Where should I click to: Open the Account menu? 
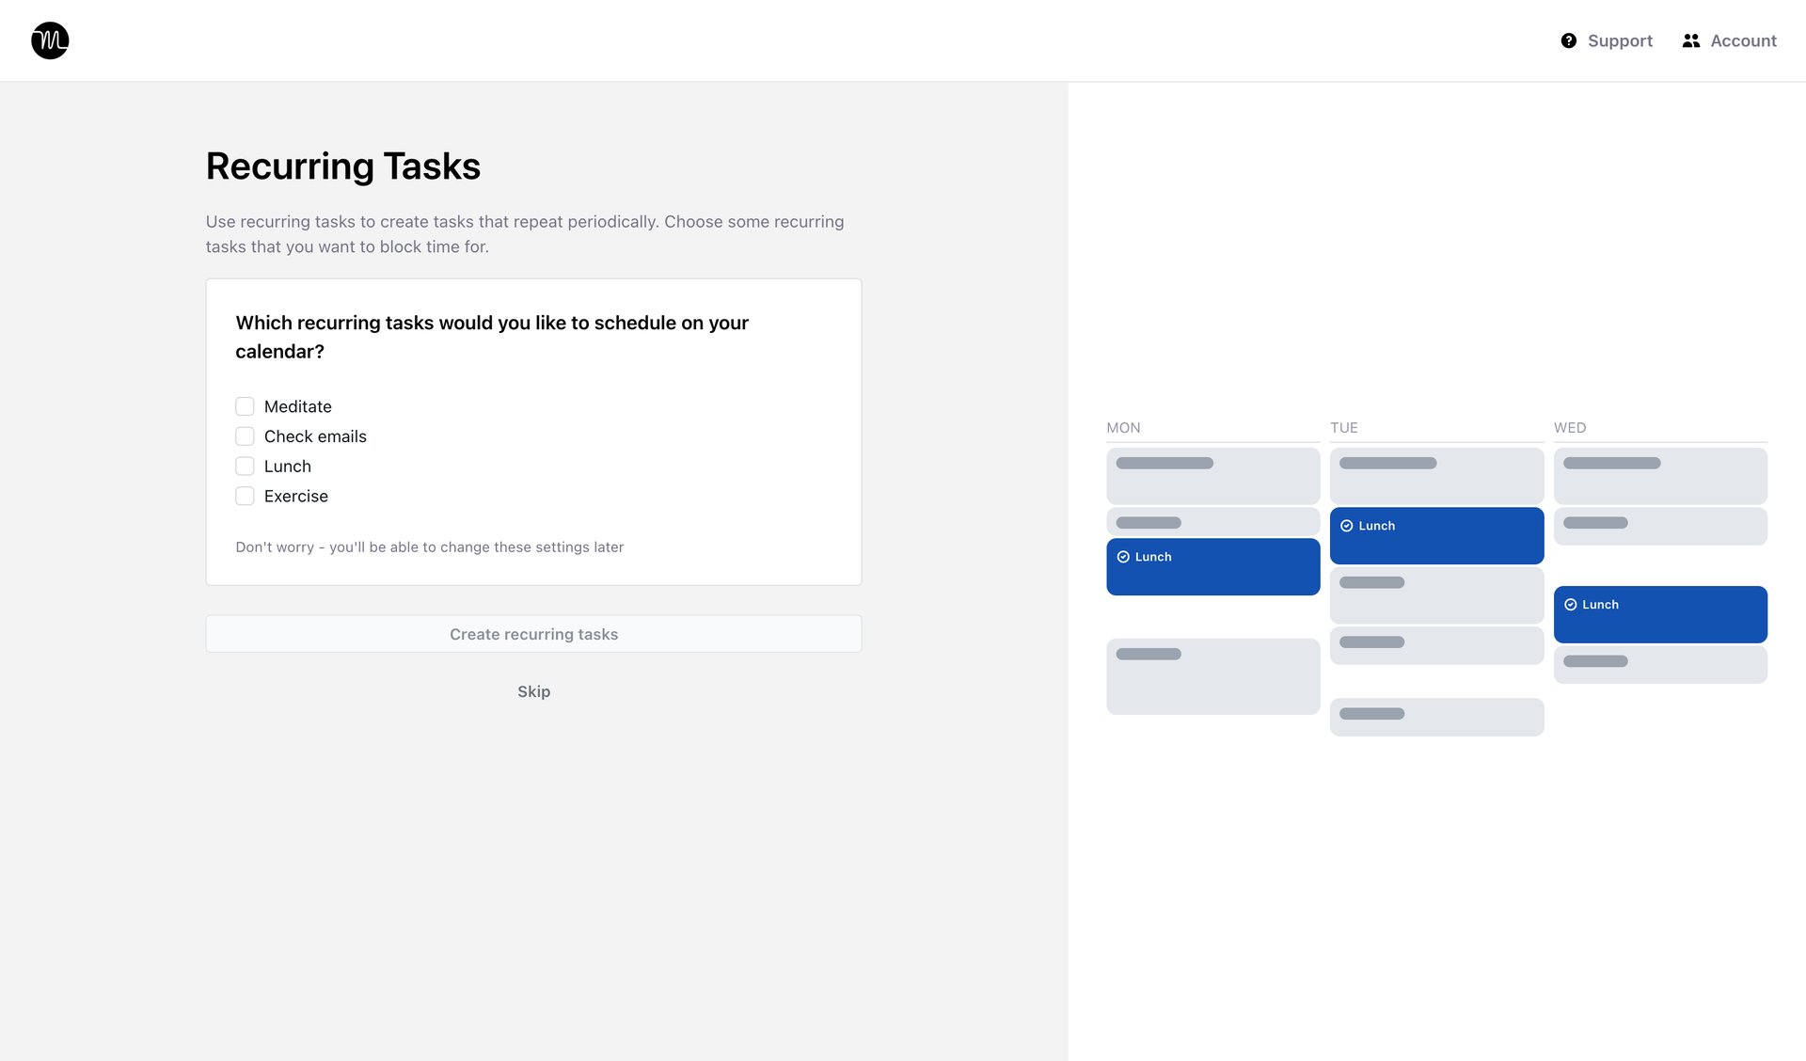click(x=1743, y=40)
